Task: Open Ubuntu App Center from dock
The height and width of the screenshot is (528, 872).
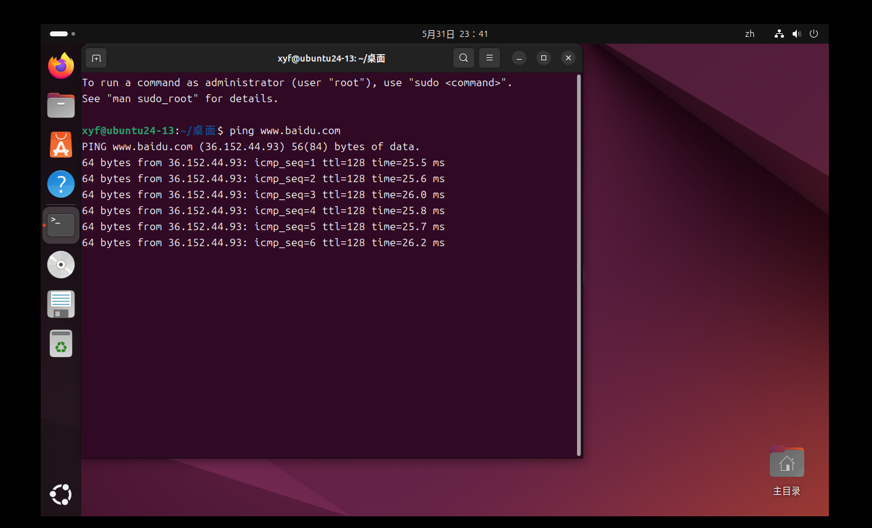Action: click(x=61, y=145)
